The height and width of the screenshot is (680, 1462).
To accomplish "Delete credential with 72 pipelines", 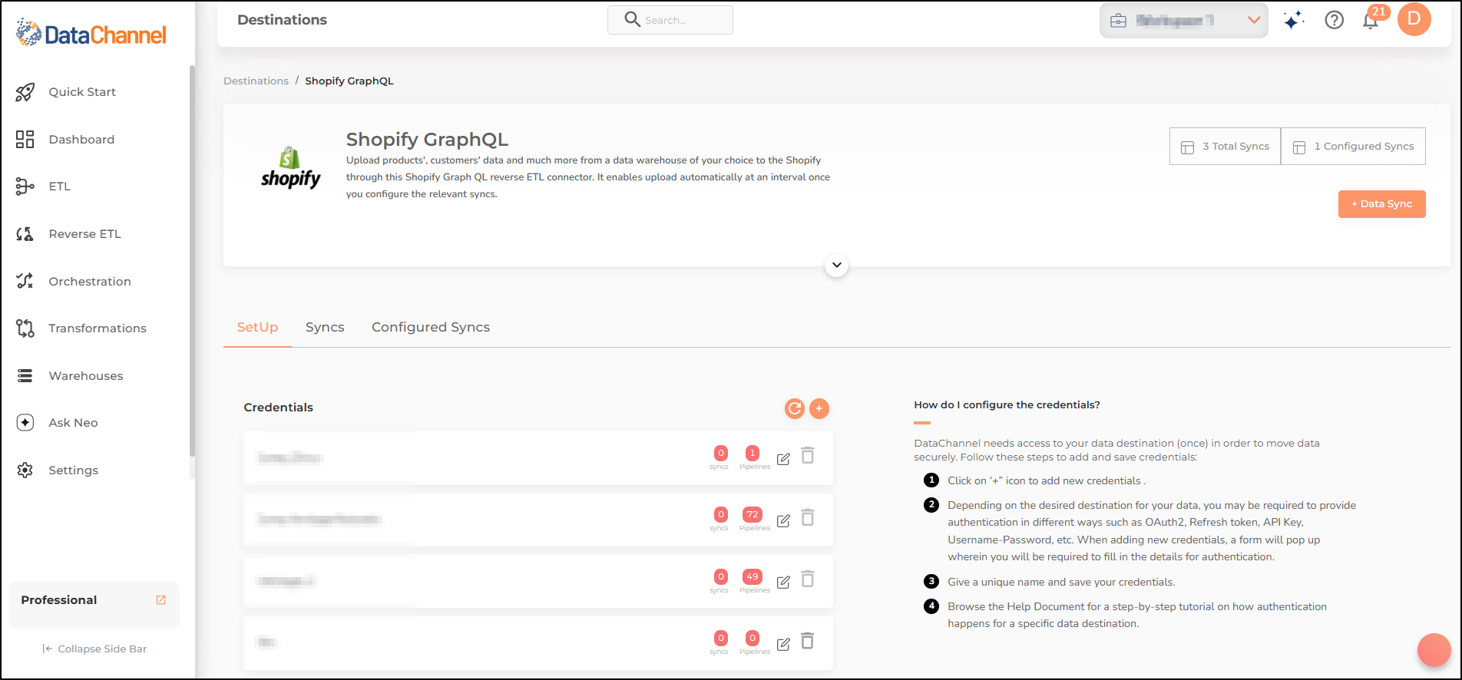I will point(808,517).
